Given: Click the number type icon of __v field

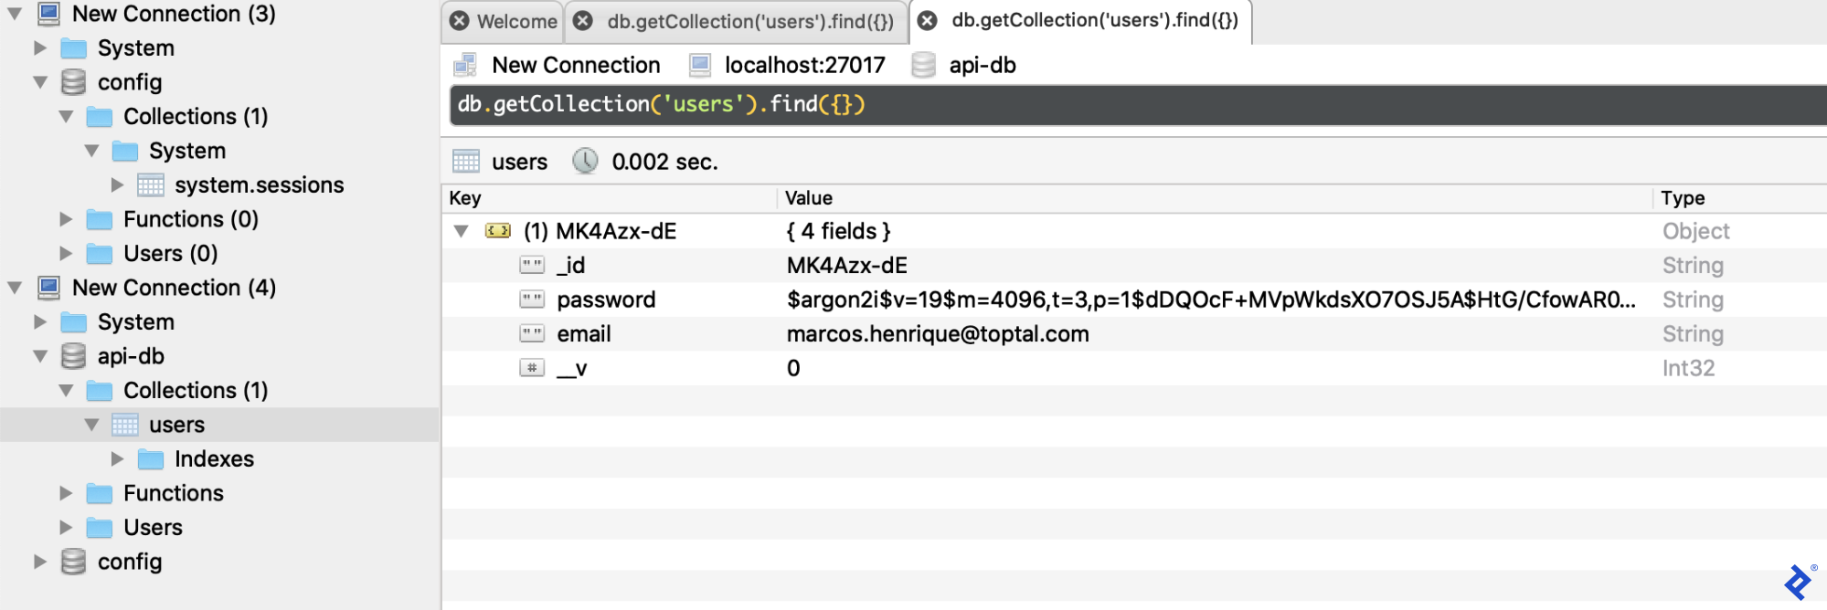Looking at the screenshot, I should pyautogui.click(x=532, y=368).
